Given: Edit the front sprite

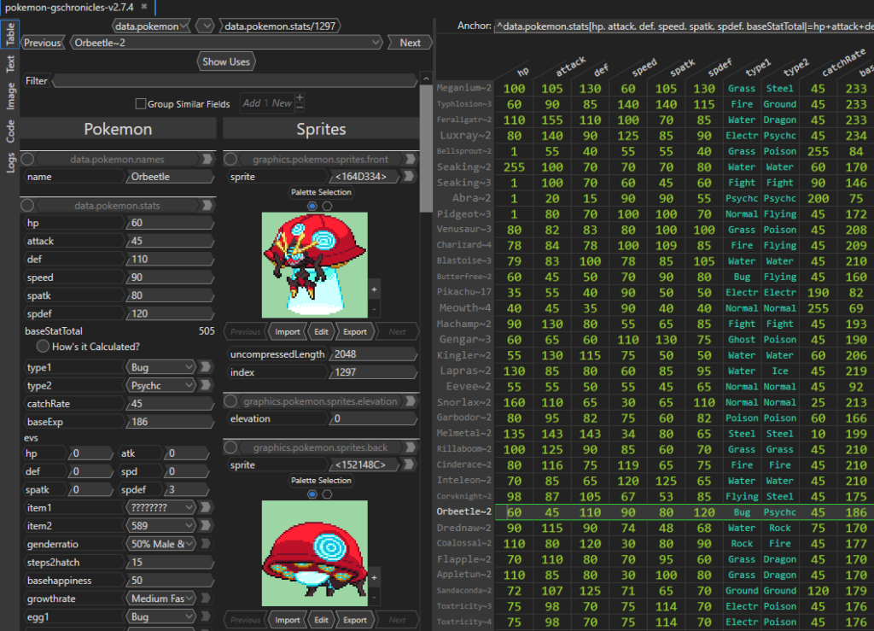Looking at the screenshot, I should pos(321,331).
